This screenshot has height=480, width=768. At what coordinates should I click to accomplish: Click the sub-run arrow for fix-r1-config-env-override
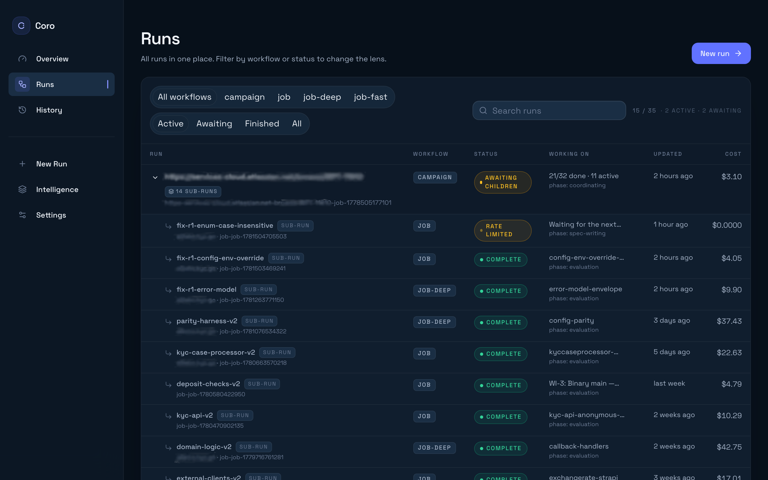168,258
